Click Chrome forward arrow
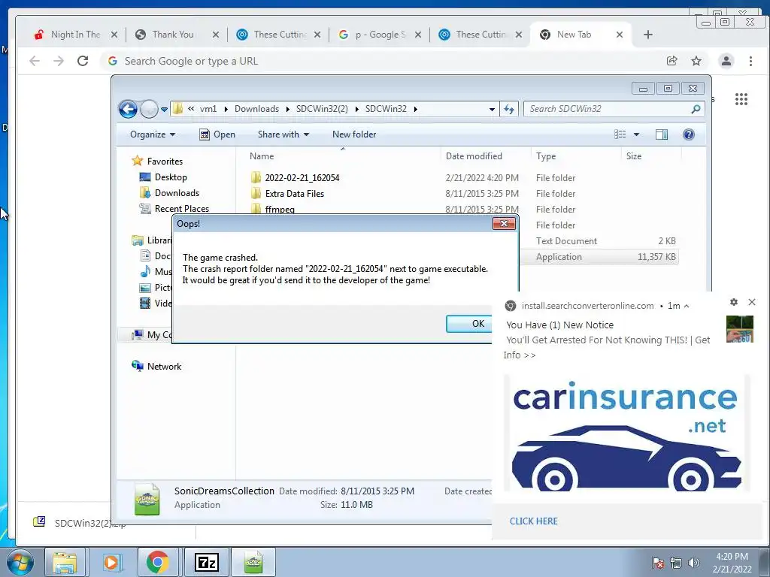The height and width of the screenshot is (577, 770). point(59,61)
